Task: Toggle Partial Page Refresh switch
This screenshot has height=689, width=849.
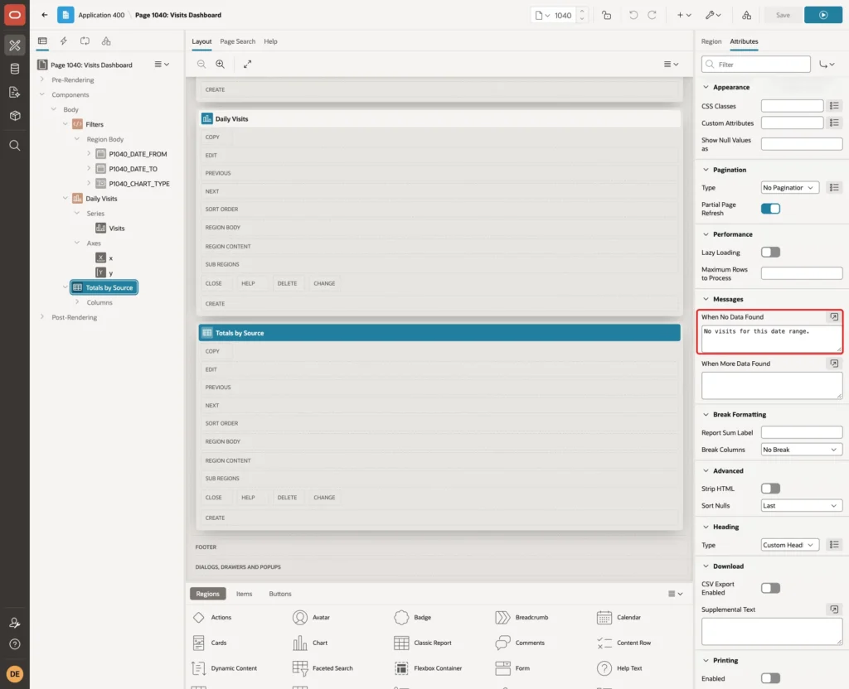Action: pyautogui.click(x=770, y=209)
